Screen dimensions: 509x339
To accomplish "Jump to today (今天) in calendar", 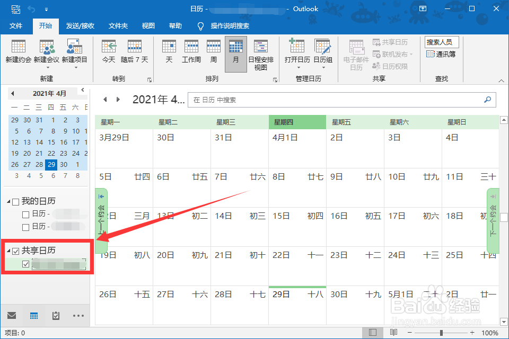I will (109, 51).
